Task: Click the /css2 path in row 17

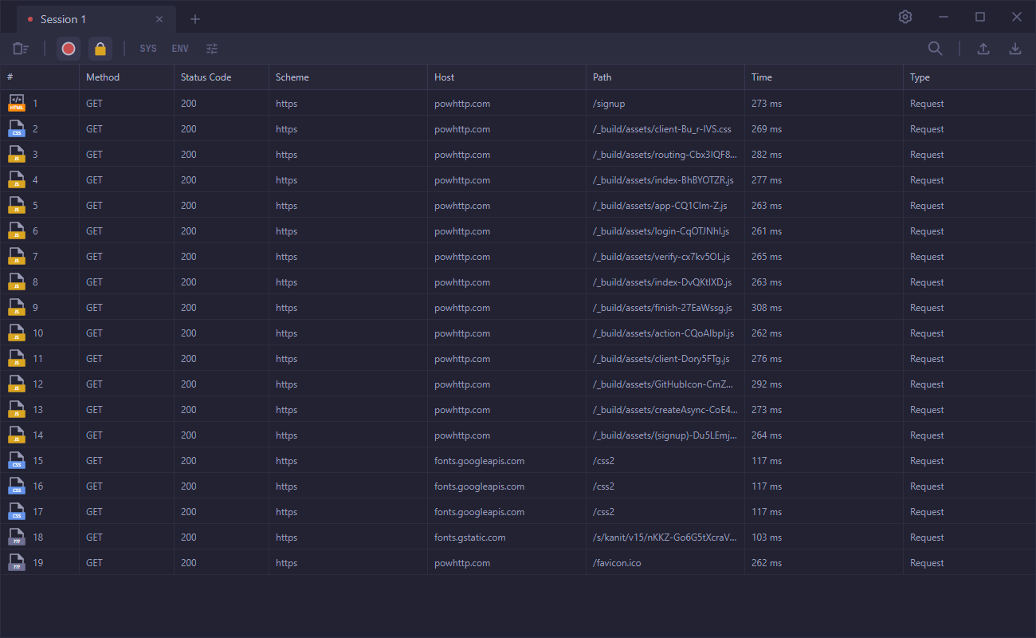Action: tap(603, 512)
